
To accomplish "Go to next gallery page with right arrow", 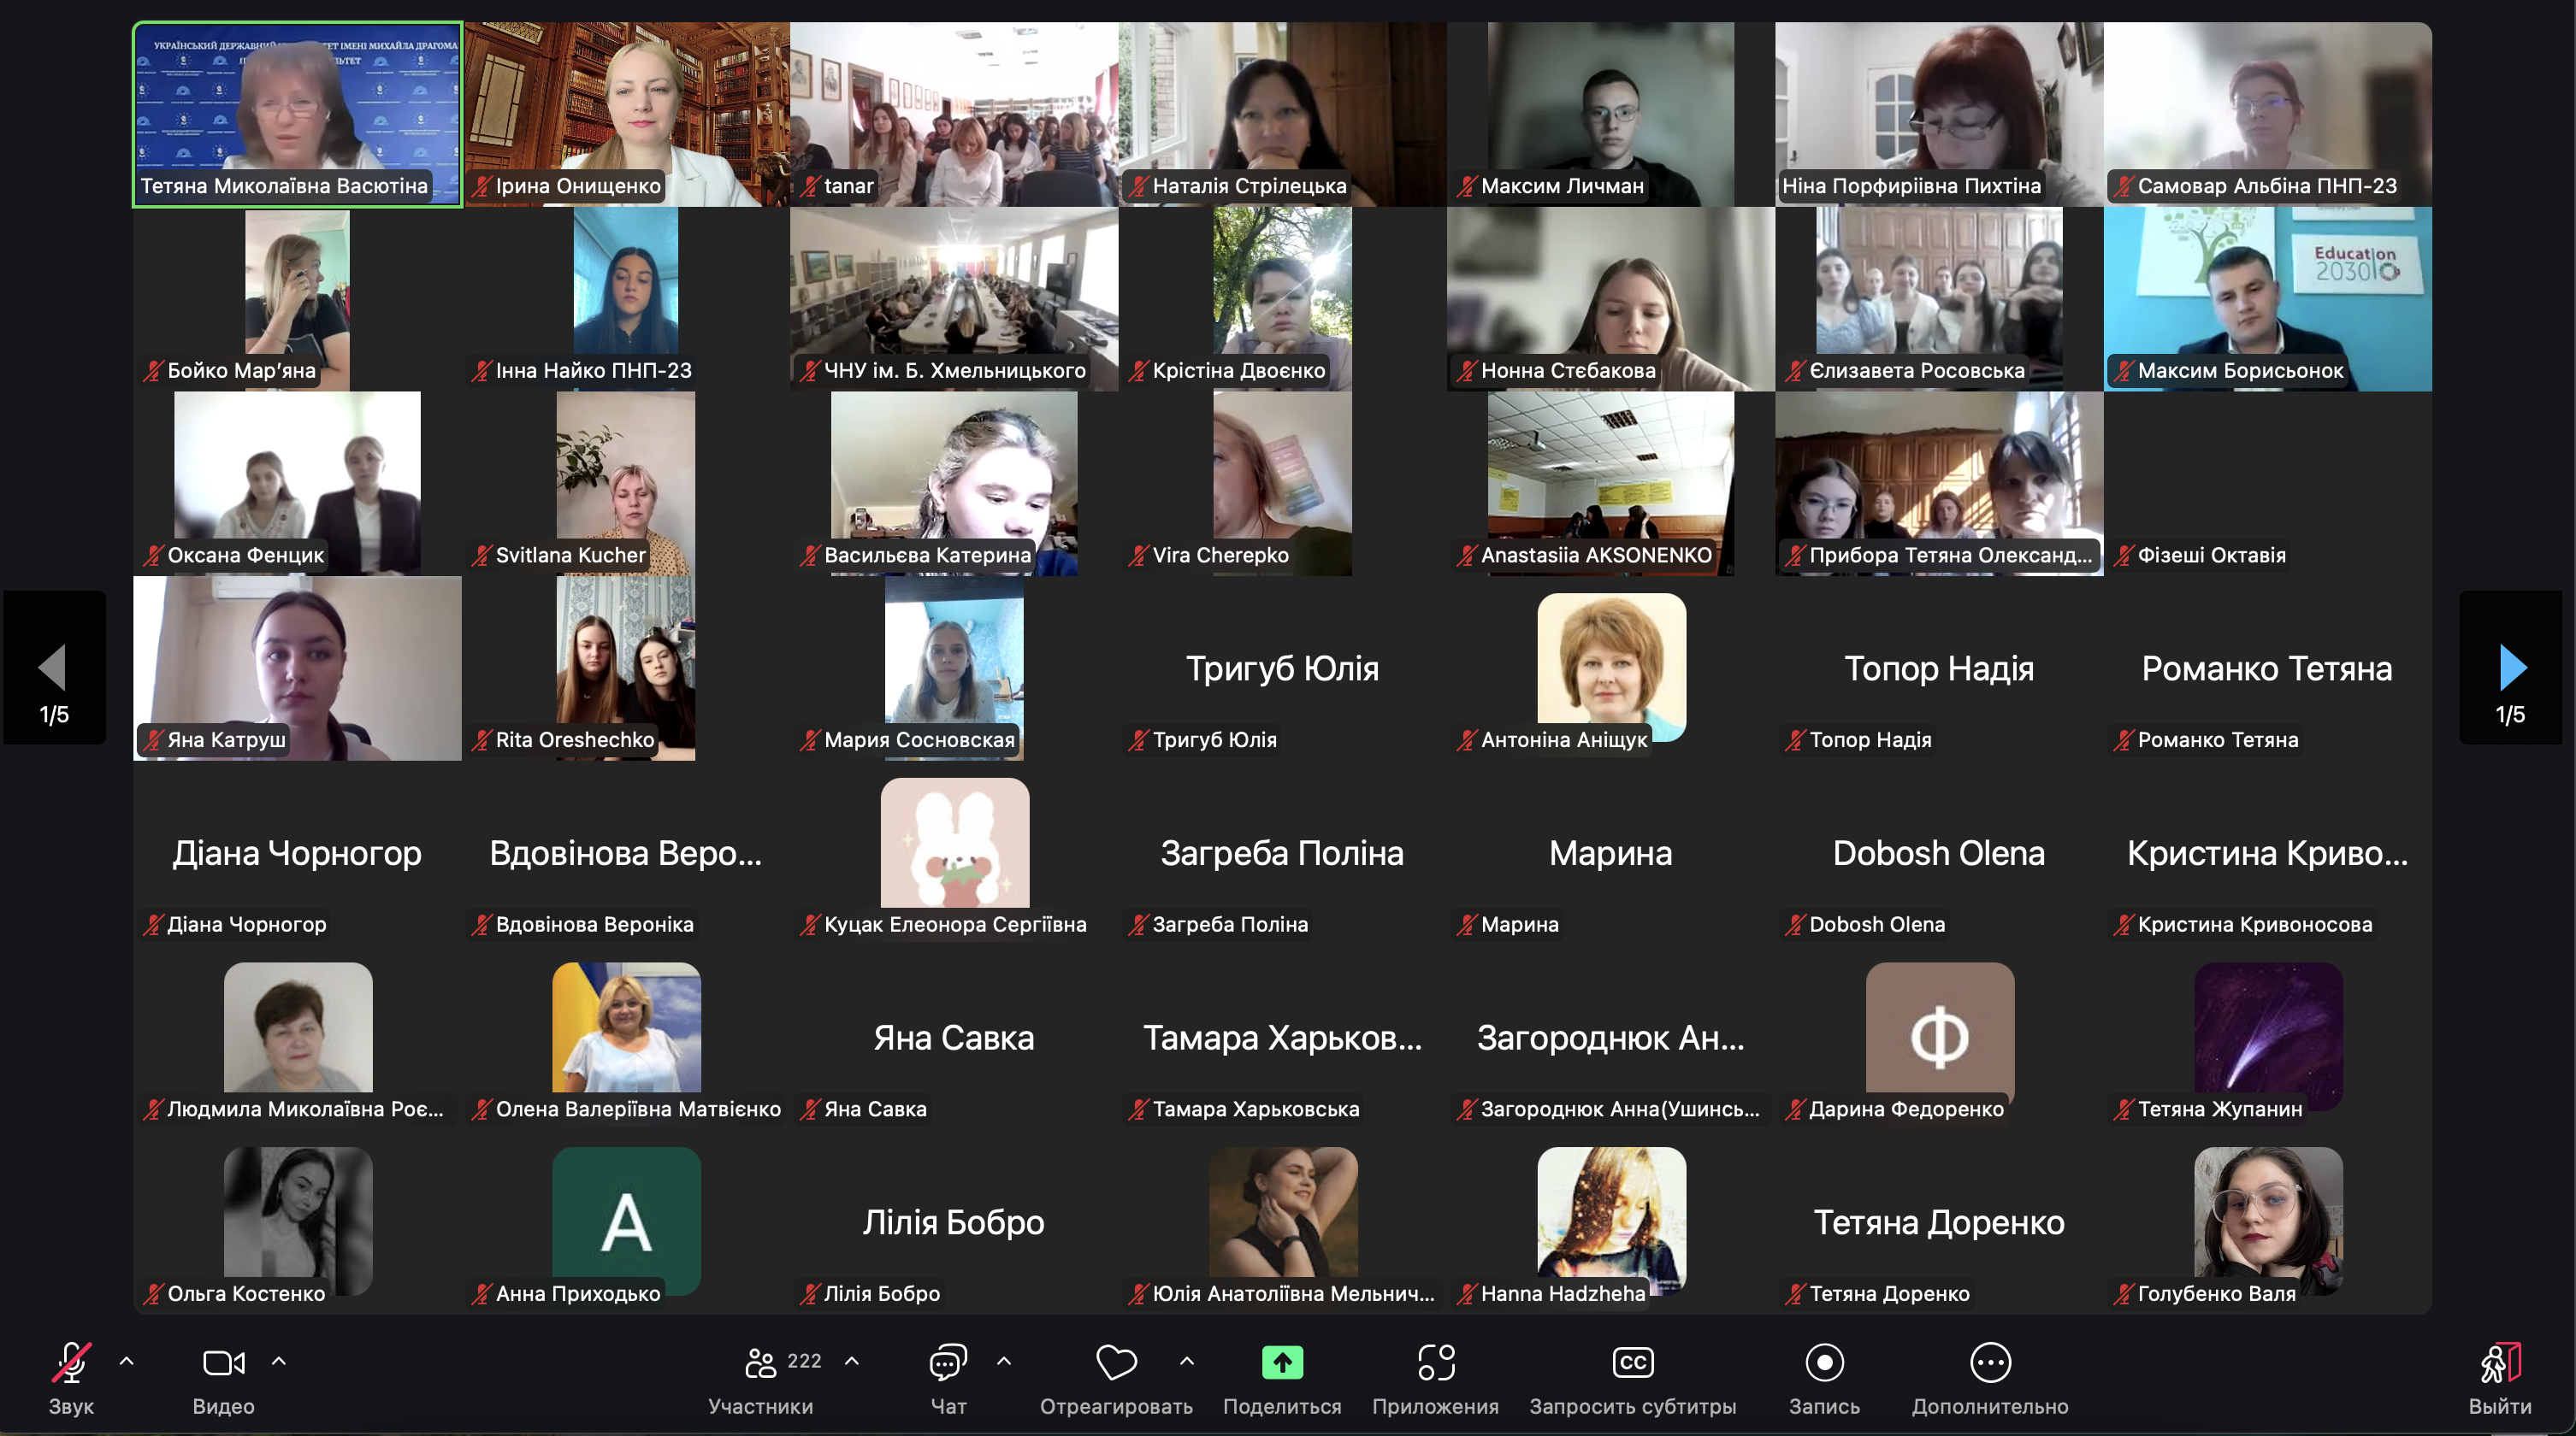I will (2511, 668).
